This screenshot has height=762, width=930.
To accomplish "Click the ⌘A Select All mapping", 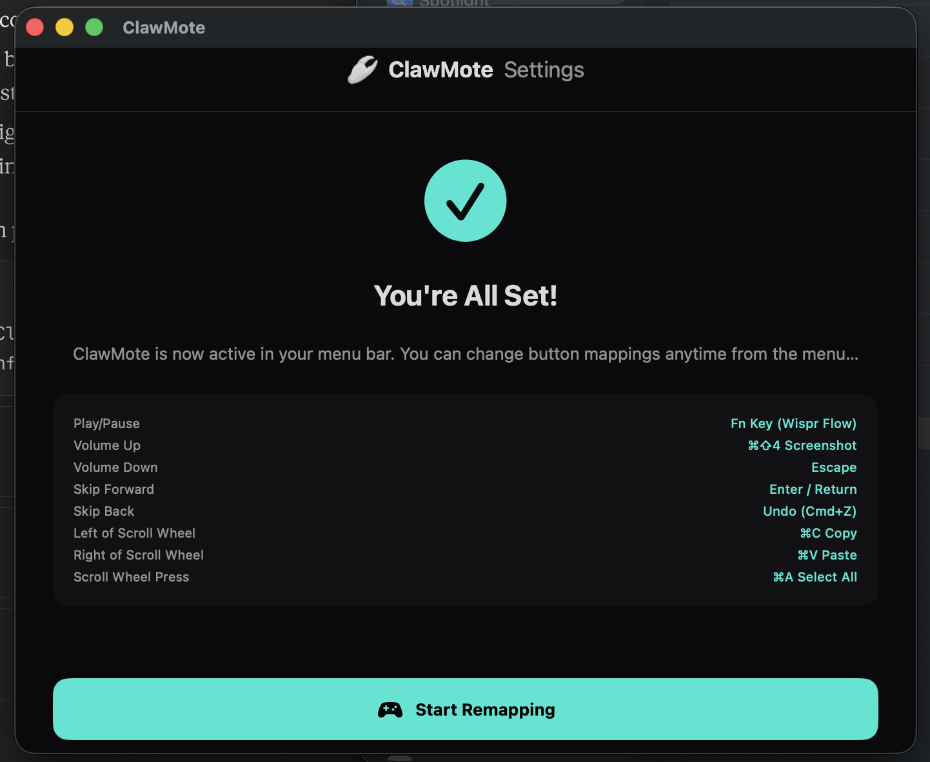I will [x=815, y=577].
